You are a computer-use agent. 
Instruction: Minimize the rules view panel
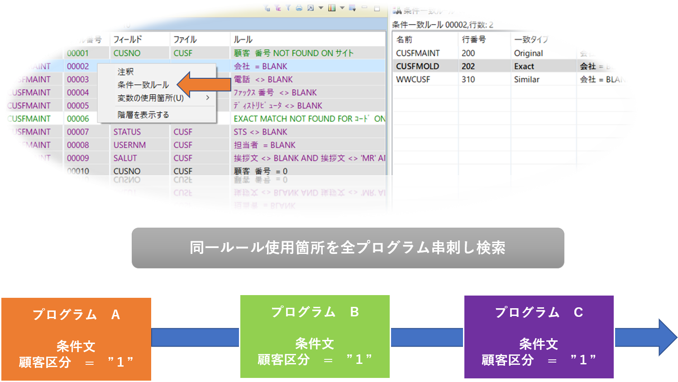click(x=365, y=8)
